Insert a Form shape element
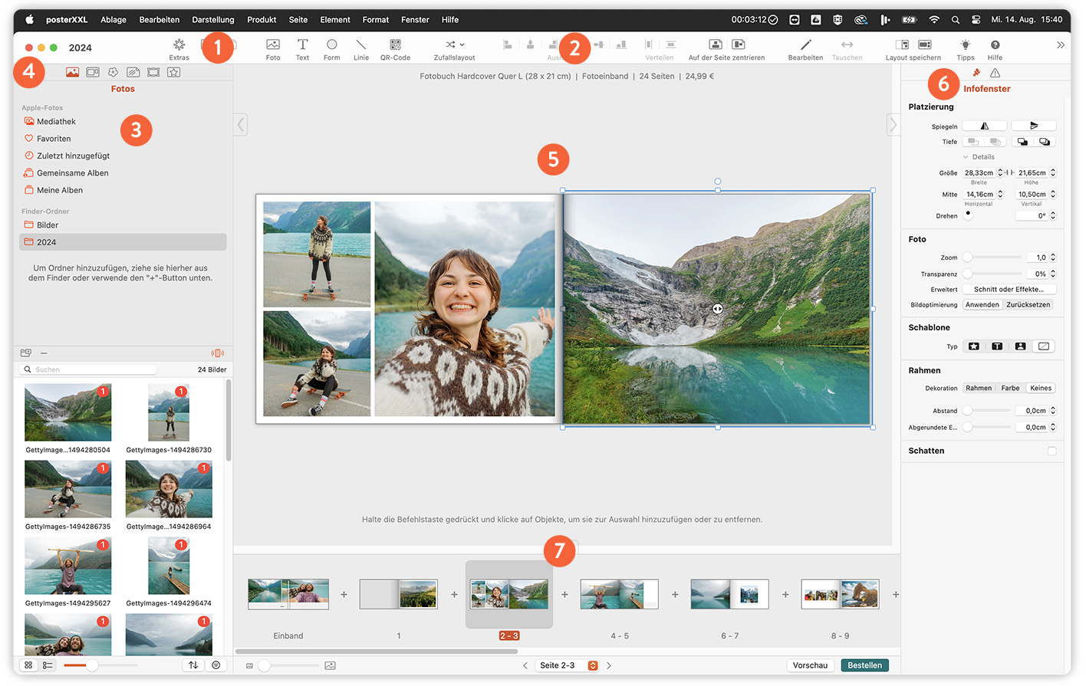 point(331,45)
